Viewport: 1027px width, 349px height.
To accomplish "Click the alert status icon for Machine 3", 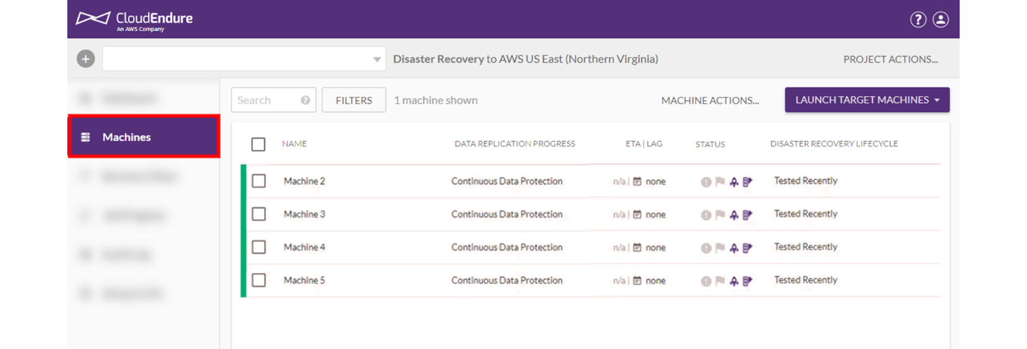I will click(x=706, y=215).
